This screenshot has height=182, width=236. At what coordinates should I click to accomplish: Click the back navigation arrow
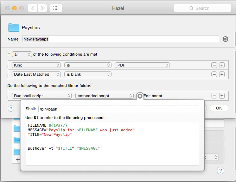(32, 8)
